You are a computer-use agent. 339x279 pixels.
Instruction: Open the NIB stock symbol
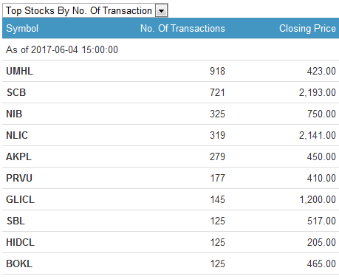(14, 114)
